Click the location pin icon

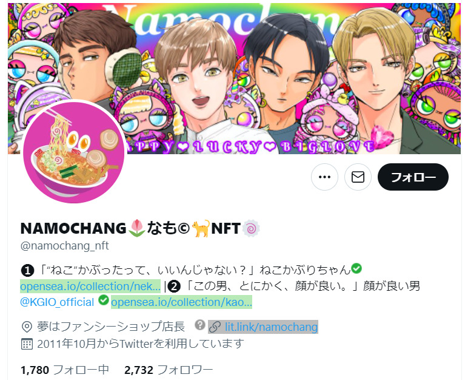[27, 327]
